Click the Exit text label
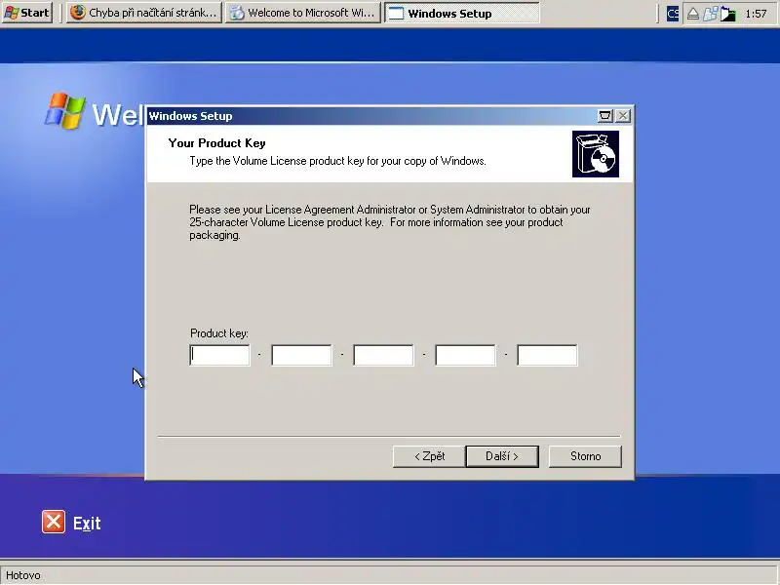 (87, 524)
